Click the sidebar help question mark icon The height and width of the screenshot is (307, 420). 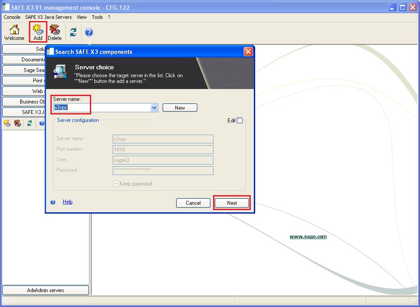41,123
